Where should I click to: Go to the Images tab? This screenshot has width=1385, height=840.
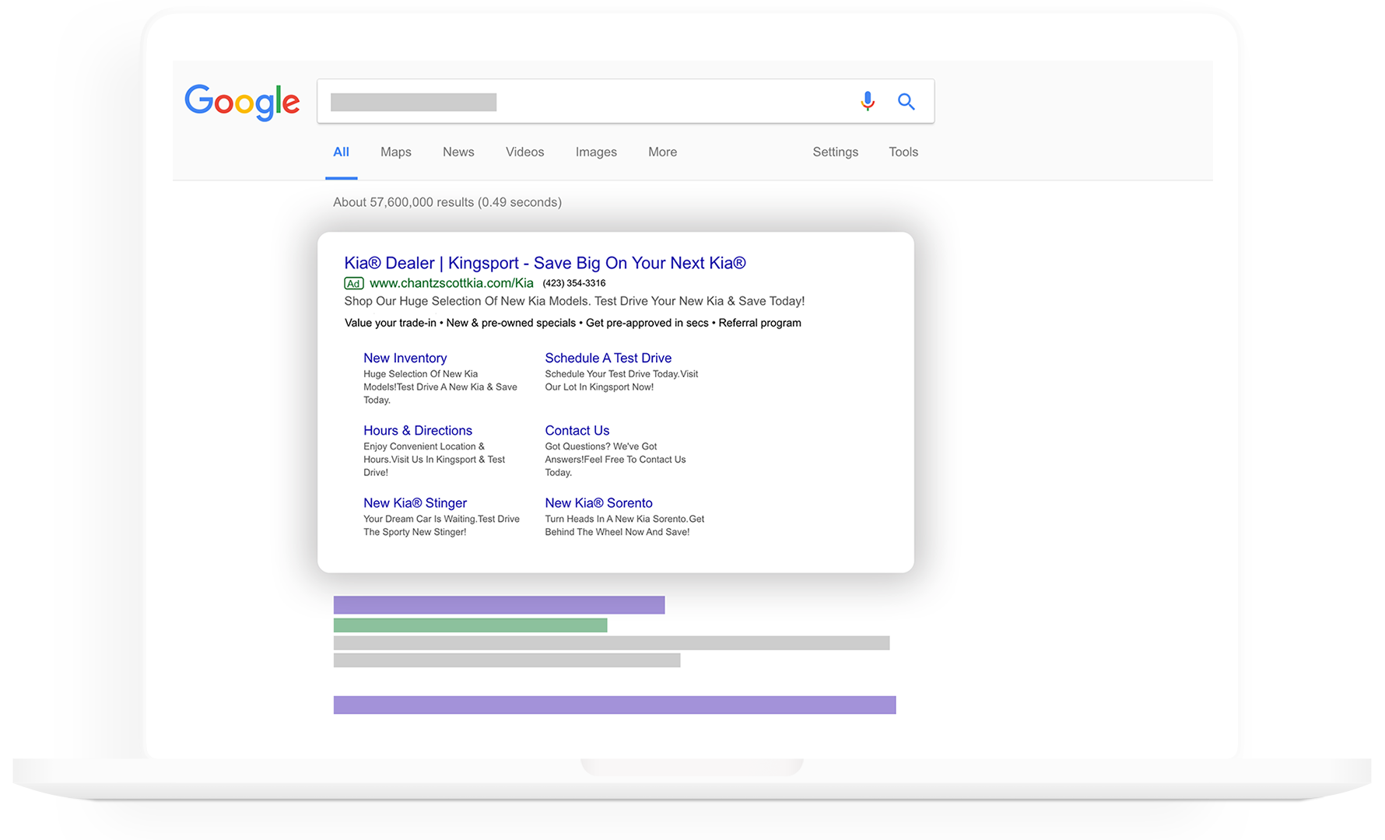click(x=596, y=152)
